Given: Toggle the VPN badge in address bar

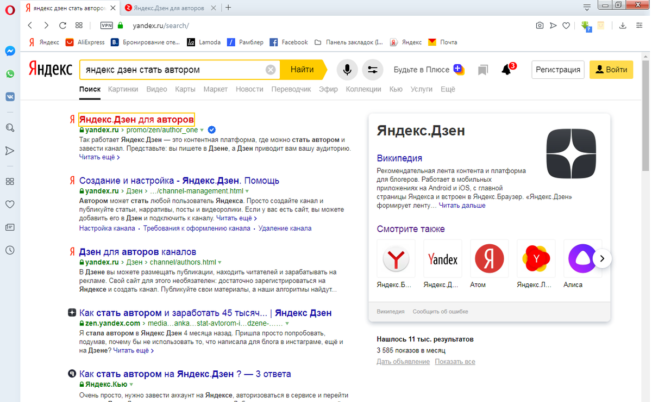Looking at the screenshot, I should coord(106,26).
